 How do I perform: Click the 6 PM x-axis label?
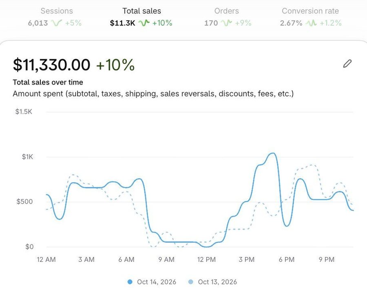[287, 259]
